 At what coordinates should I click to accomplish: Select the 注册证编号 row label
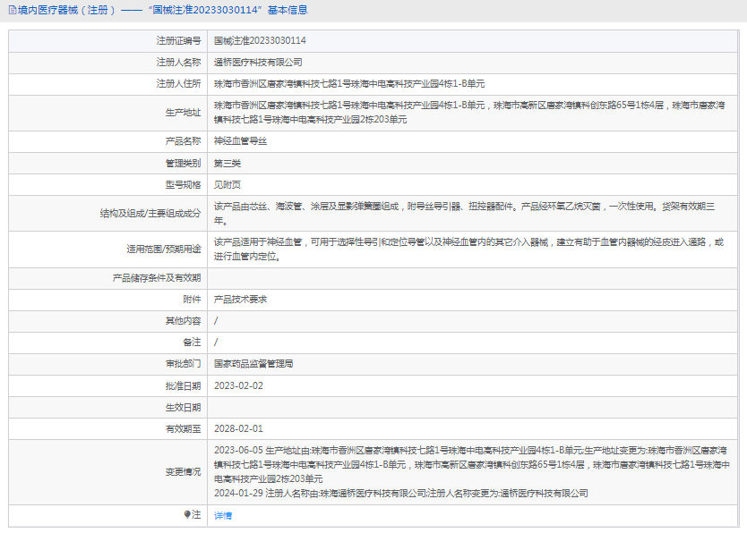178,41
